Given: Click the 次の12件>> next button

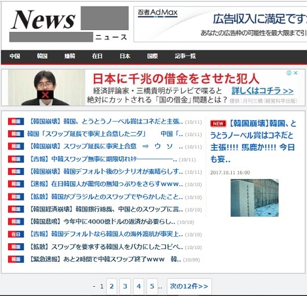Looking at the screenshot, I should tap(189, 286).
